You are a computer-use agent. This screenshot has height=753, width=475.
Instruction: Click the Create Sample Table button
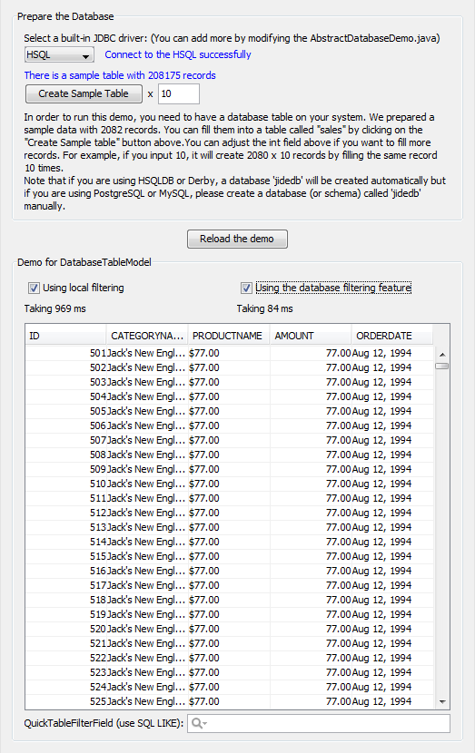point(84,93)
